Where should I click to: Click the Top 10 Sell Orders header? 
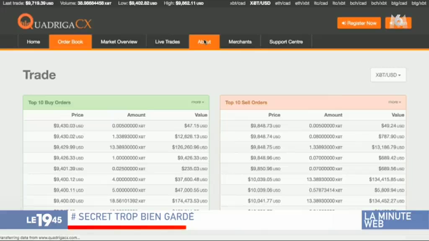tap(246, 103)
